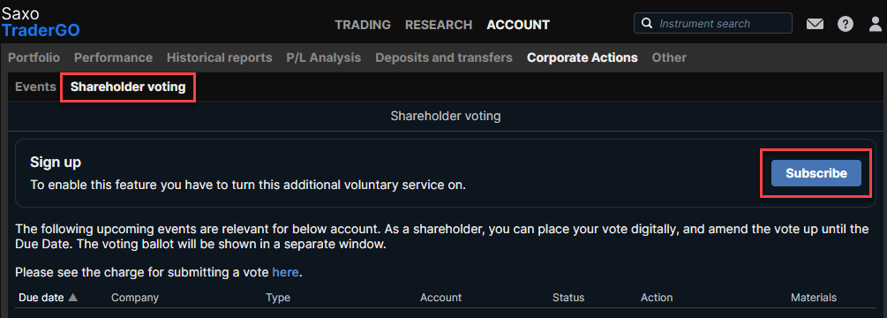This screenshot has width=887, height=318.
Task: Open the RESEARCH section
Action: click(x=439, y=25)
